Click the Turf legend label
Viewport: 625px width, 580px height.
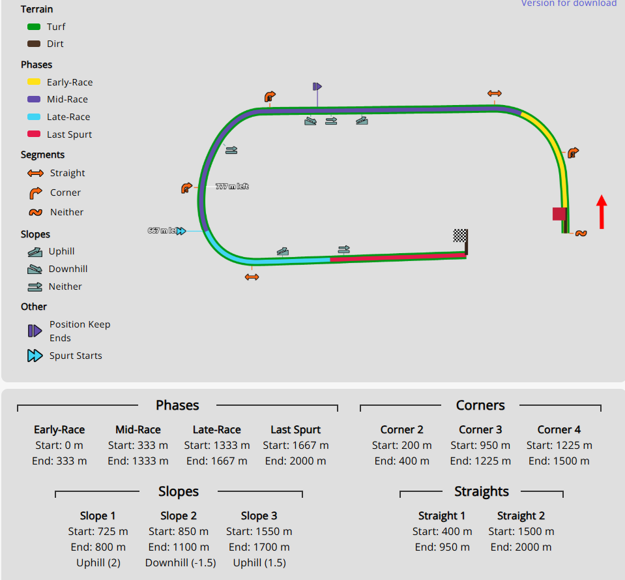click(56, 27)
